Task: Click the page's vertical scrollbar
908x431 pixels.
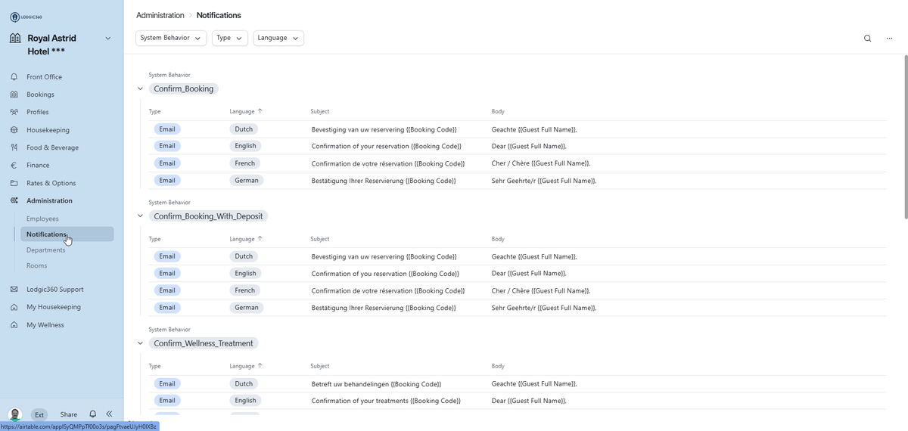Action: click(x=905, y=136)
